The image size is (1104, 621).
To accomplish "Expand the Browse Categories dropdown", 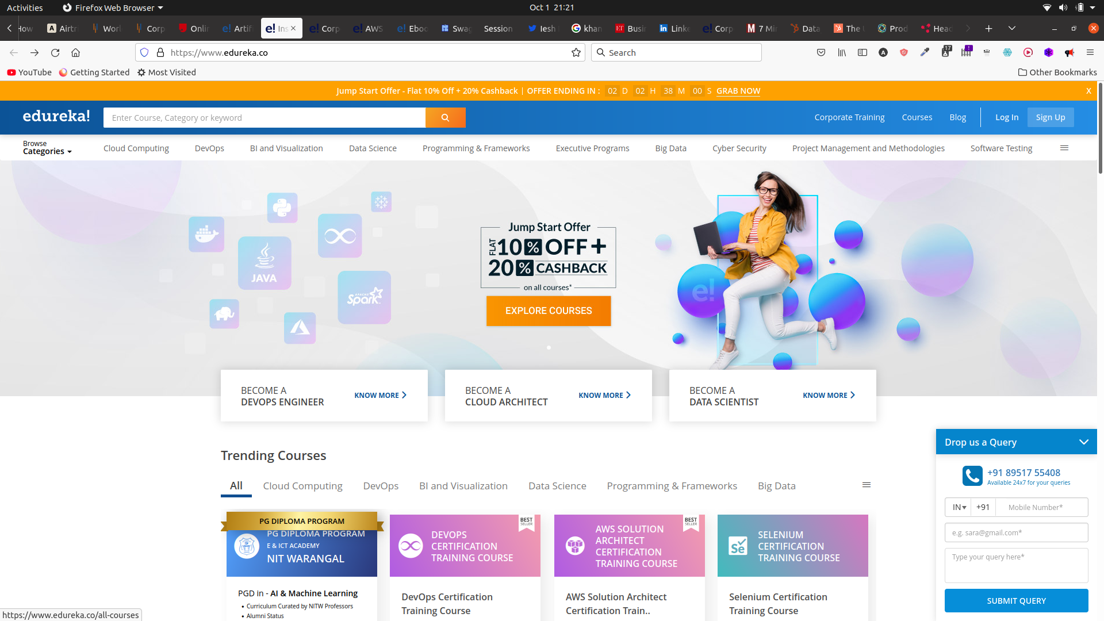I will tap(47, 148).
